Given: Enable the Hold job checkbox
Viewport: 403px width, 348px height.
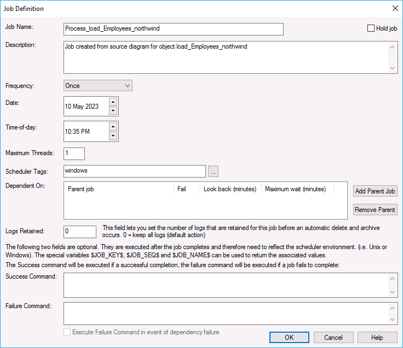Looking at the screenshot, I should tap(371, 28).
